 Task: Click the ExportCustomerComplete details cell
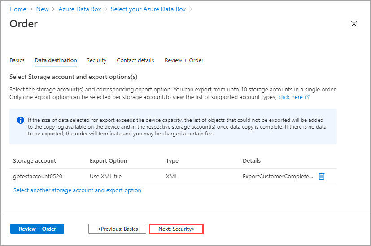point(278,177)
